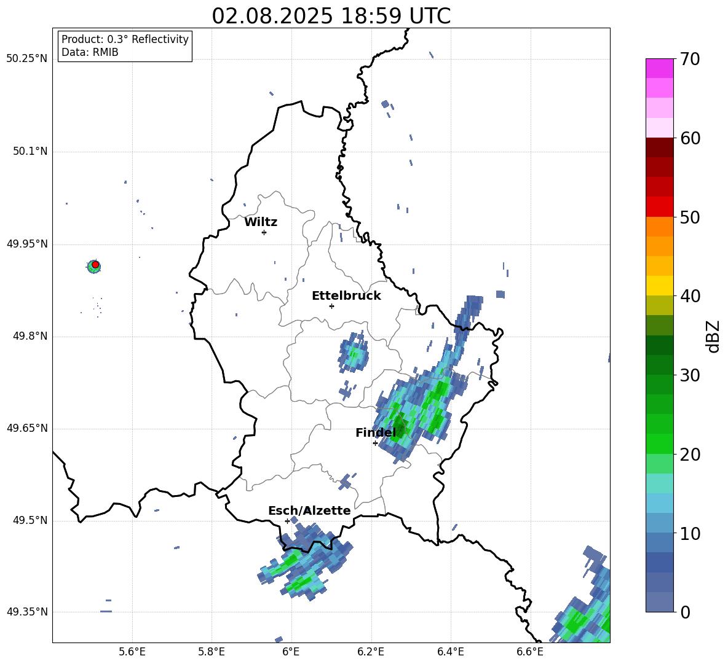Click the 20 label on colorbar
The height and width of the screenshot is (664, 728).
click(x=690, y=455)
